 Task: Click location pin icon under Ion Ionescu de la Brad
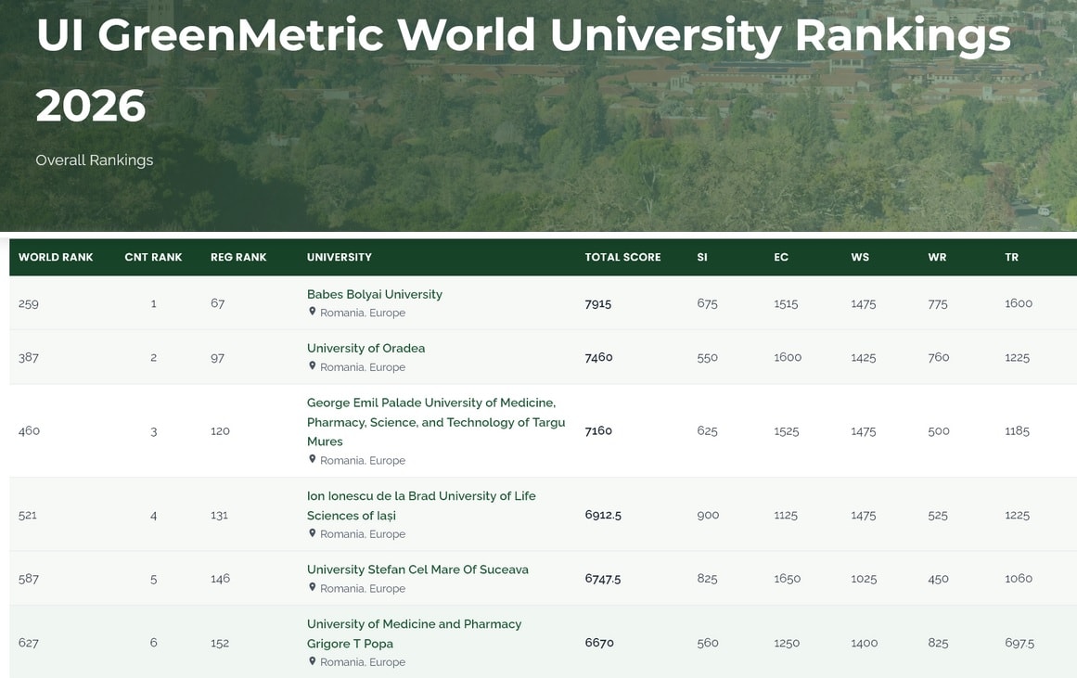(312, 533)
